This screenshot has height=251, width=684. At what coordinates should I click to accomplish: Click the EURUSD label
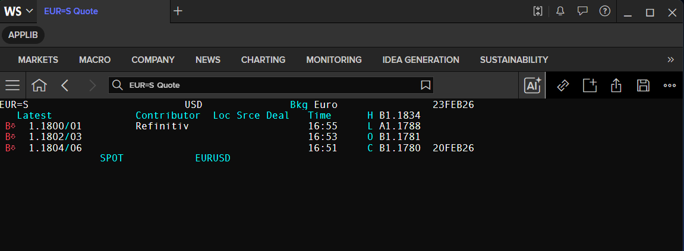tap(213, 158)
